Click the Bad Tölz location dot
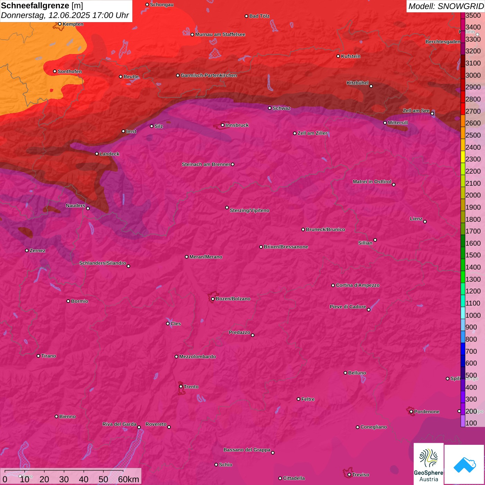The width and height of the screenshot is (485, 485). (x=246, y=16)
